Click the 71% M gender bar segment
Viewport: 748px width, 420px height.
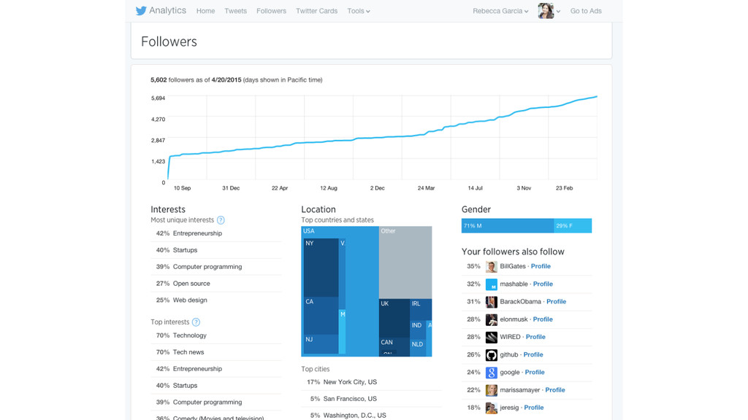[x=508, y=226]
